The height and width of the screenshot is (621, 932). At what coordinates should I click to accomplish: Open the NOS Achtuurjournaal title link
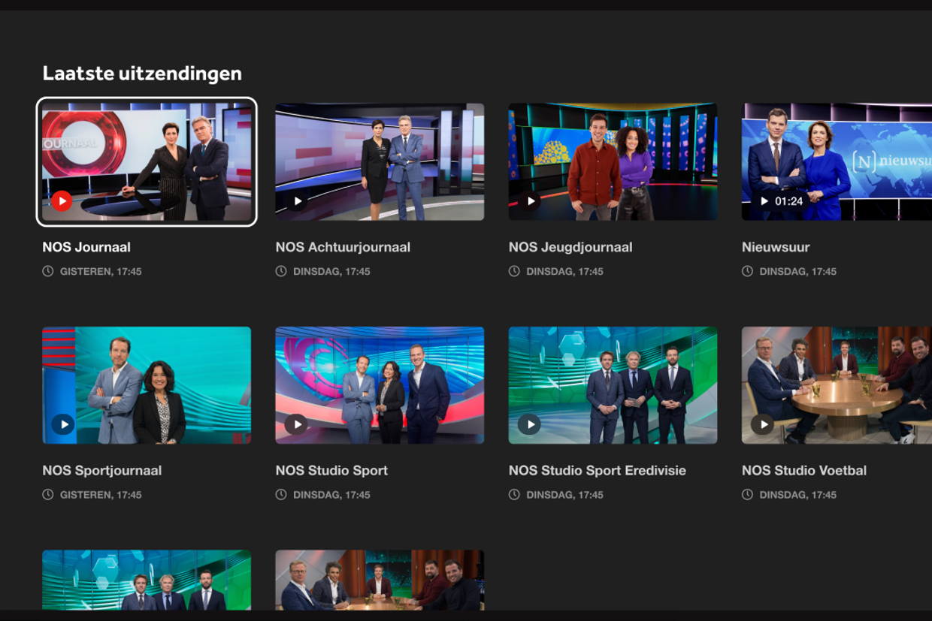coord(343,247)
